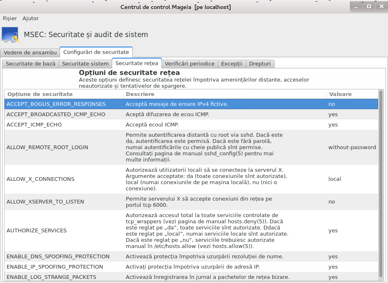This screenshot has width=388, height=283.
Task: Select the Securitate rețea tab
Action: 136,63
